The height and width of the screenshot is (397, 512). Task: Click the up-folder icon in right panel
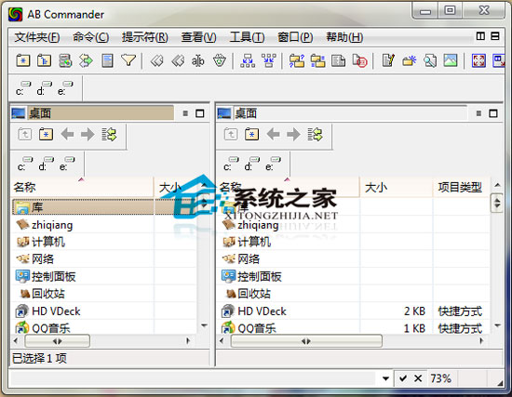click(x=231, y=134)
